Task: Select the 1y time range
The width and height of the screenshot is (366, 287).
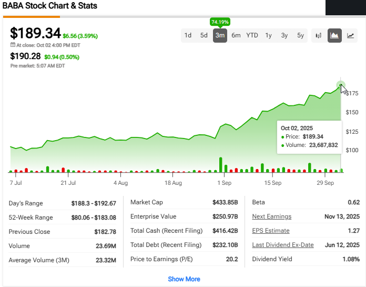Action: (x=268, y=36)
